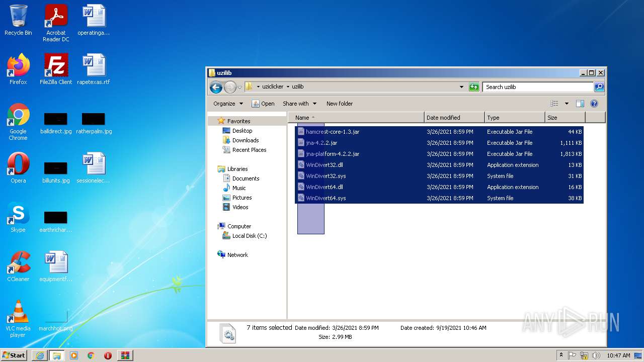This screenshot has height=362, width=644.
Task: Select jna-4.2.2.jar file
Action: 439,143
